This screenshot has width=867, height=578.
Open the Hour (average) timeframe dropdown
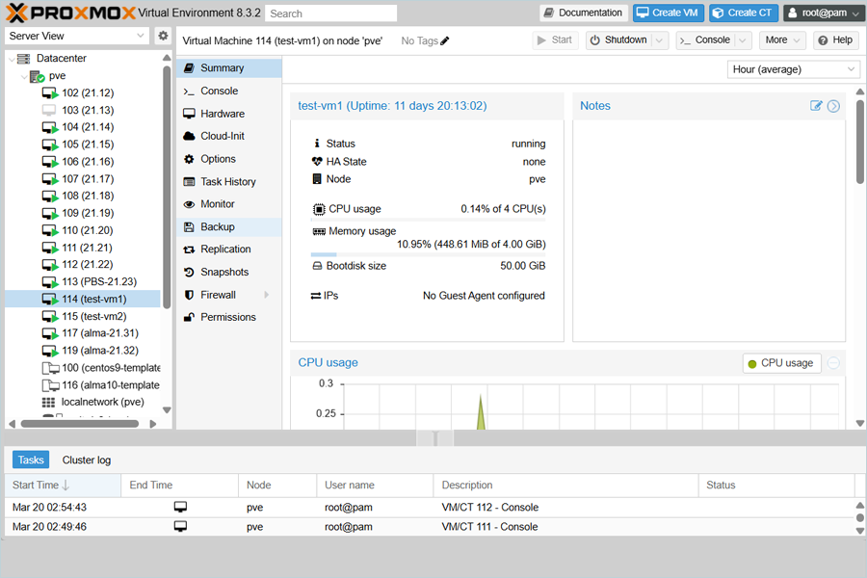click(794, 69)
